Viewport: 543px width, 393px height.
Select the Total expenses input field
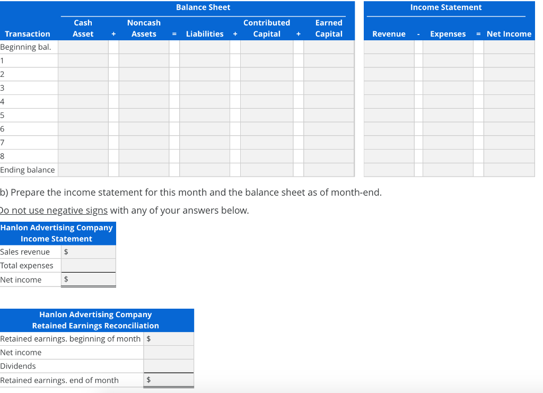coord(88,265)
